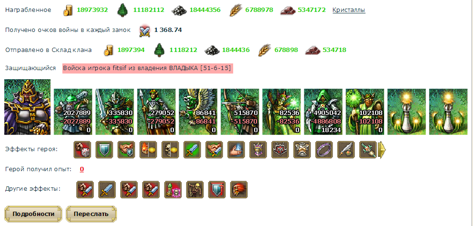This screenshot has width=473, height=226.
Task: Click the red fist and dice hero effect
Action: [82, 150]
